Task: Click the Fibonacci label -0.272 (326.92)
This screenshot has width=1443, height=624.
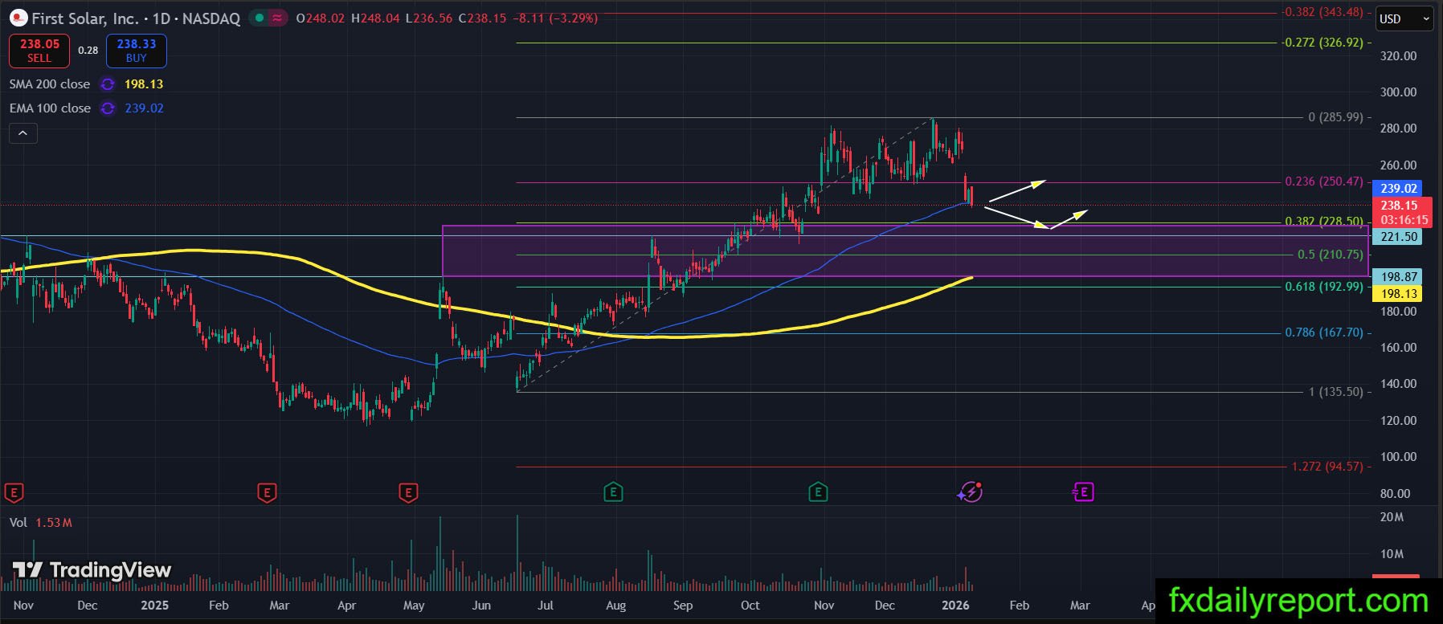Action: [1322, 43]
